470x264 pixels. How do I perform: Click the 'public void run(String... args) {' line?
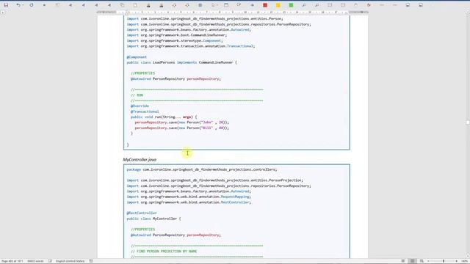tap(164, 117)
